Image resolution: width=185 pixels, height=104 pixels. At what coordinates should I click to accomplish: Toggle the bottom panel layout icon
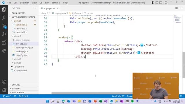click(x=157, y=3)
